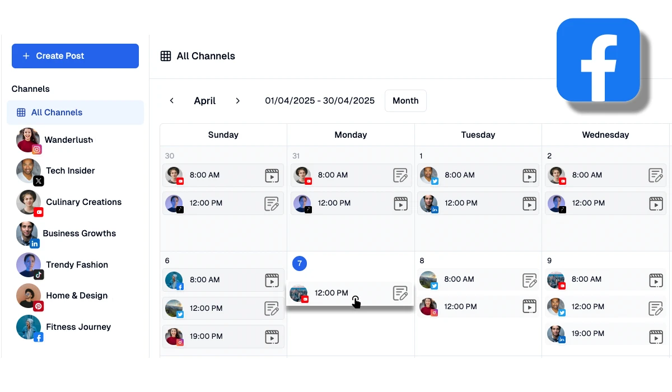Click the X badge on Tech Insider
The width and height of the screenshot is (672, 392).
click(38, 181)
